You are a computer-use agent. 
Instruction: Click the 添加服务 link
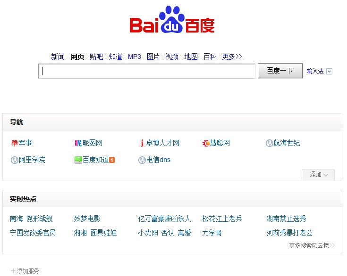pyautogui.click(x=28, y=271)
